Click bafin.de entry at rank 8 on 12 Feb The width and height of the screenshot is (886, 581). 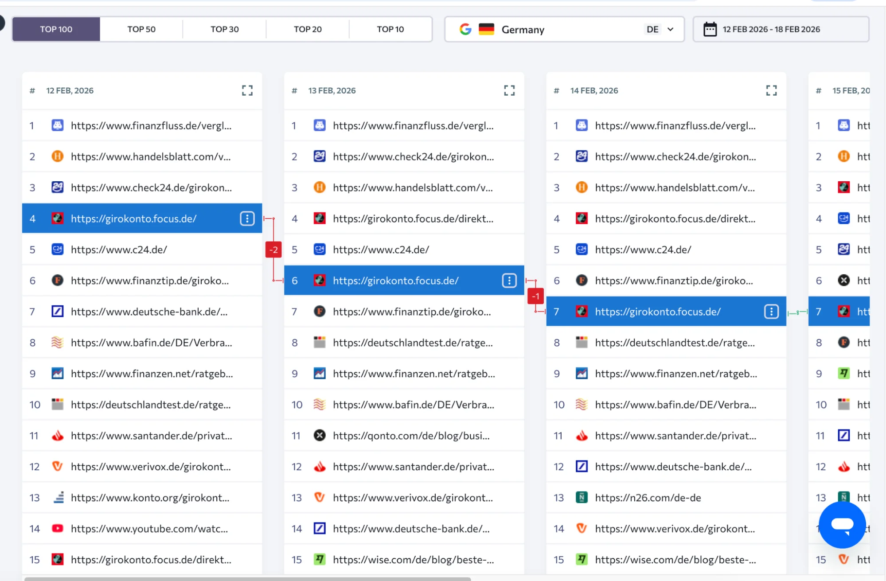[x=151, y=343]
